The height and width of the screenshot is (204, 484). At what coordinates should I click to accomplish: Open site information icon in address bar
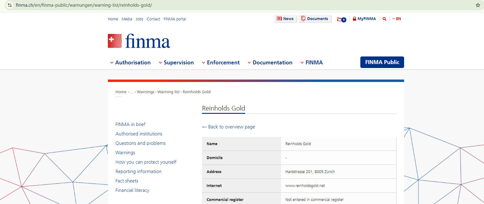click(x=10, y=5)
